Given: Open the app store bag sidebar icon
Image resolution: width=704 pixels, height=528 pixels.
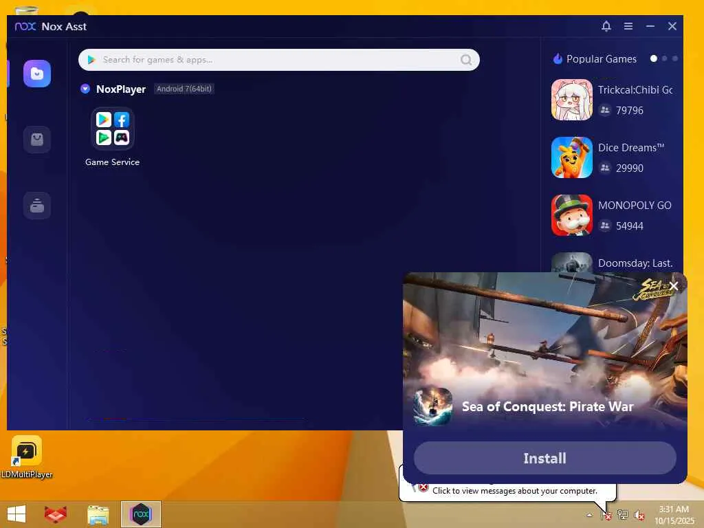Looking at the screenshot, I should click(x=37, y=140).
